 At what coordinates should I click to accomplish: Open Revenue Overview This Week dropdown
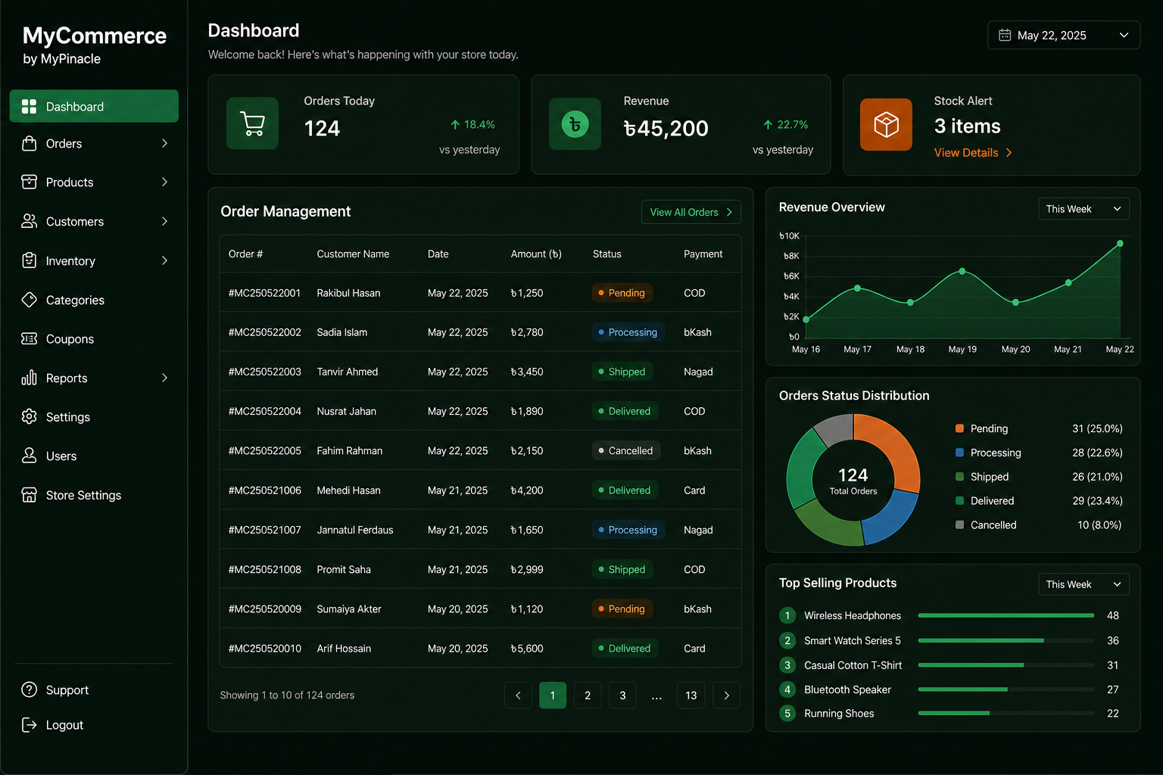coord(1083,209)
